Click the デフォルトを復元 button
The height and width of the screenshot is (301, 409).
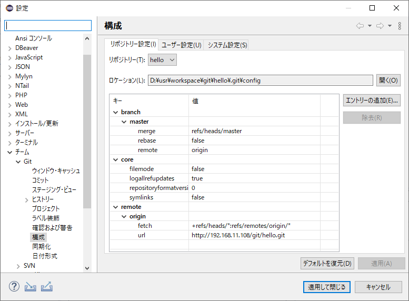(327, 263)
